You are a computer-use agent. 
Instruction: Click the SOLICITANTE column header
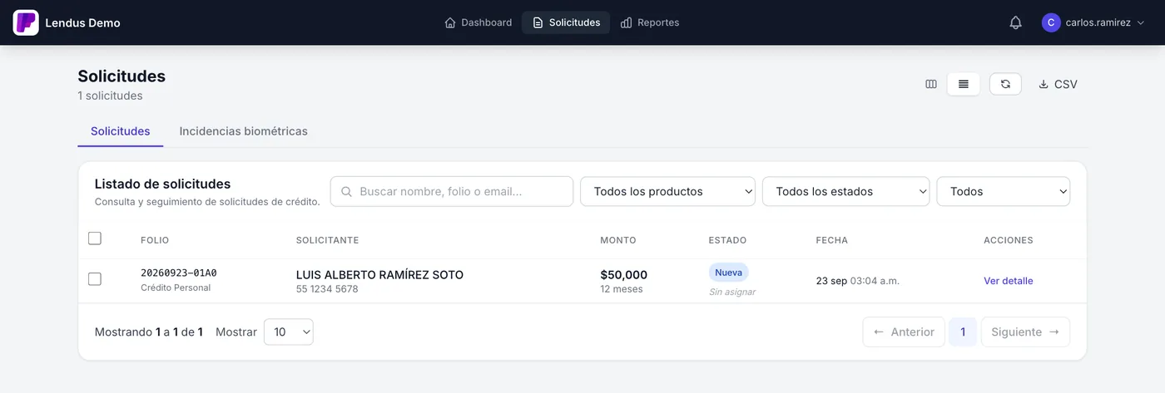pyautogui.click(x=328, y=240)
